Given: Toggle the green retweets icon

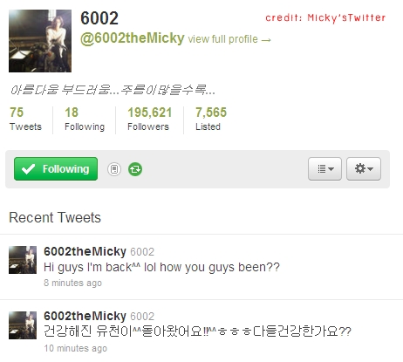Looking at the screenshot, I should click(135, 169).
